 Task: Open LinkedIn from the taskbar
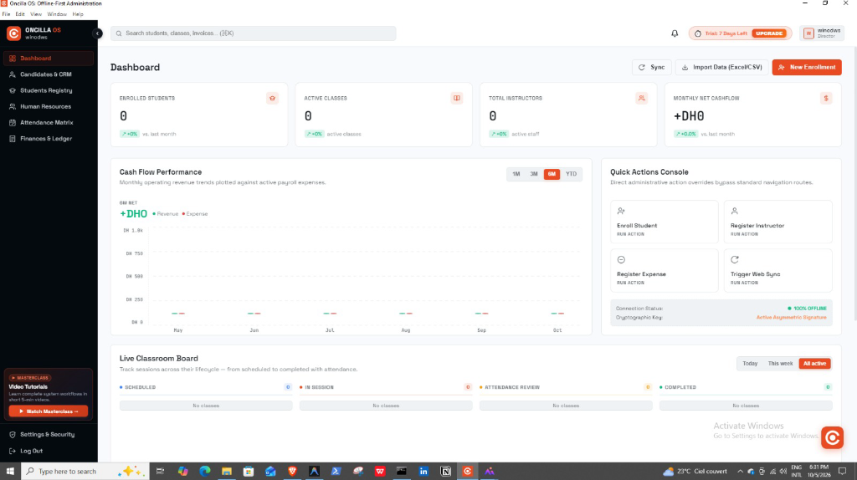(x=423, y=472)
